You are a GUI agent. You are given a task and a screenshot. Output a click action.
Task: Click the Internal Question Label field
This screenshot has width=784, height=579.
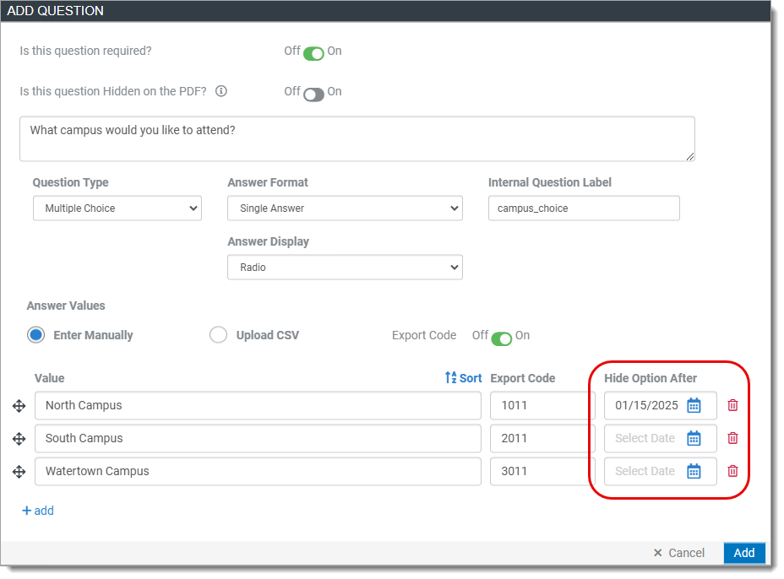click(x=584, y=208)
